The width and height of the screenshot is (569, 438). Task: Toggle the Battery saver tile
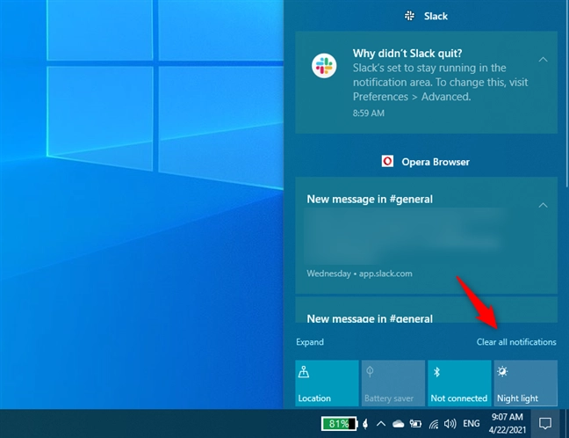click(393, 383)
